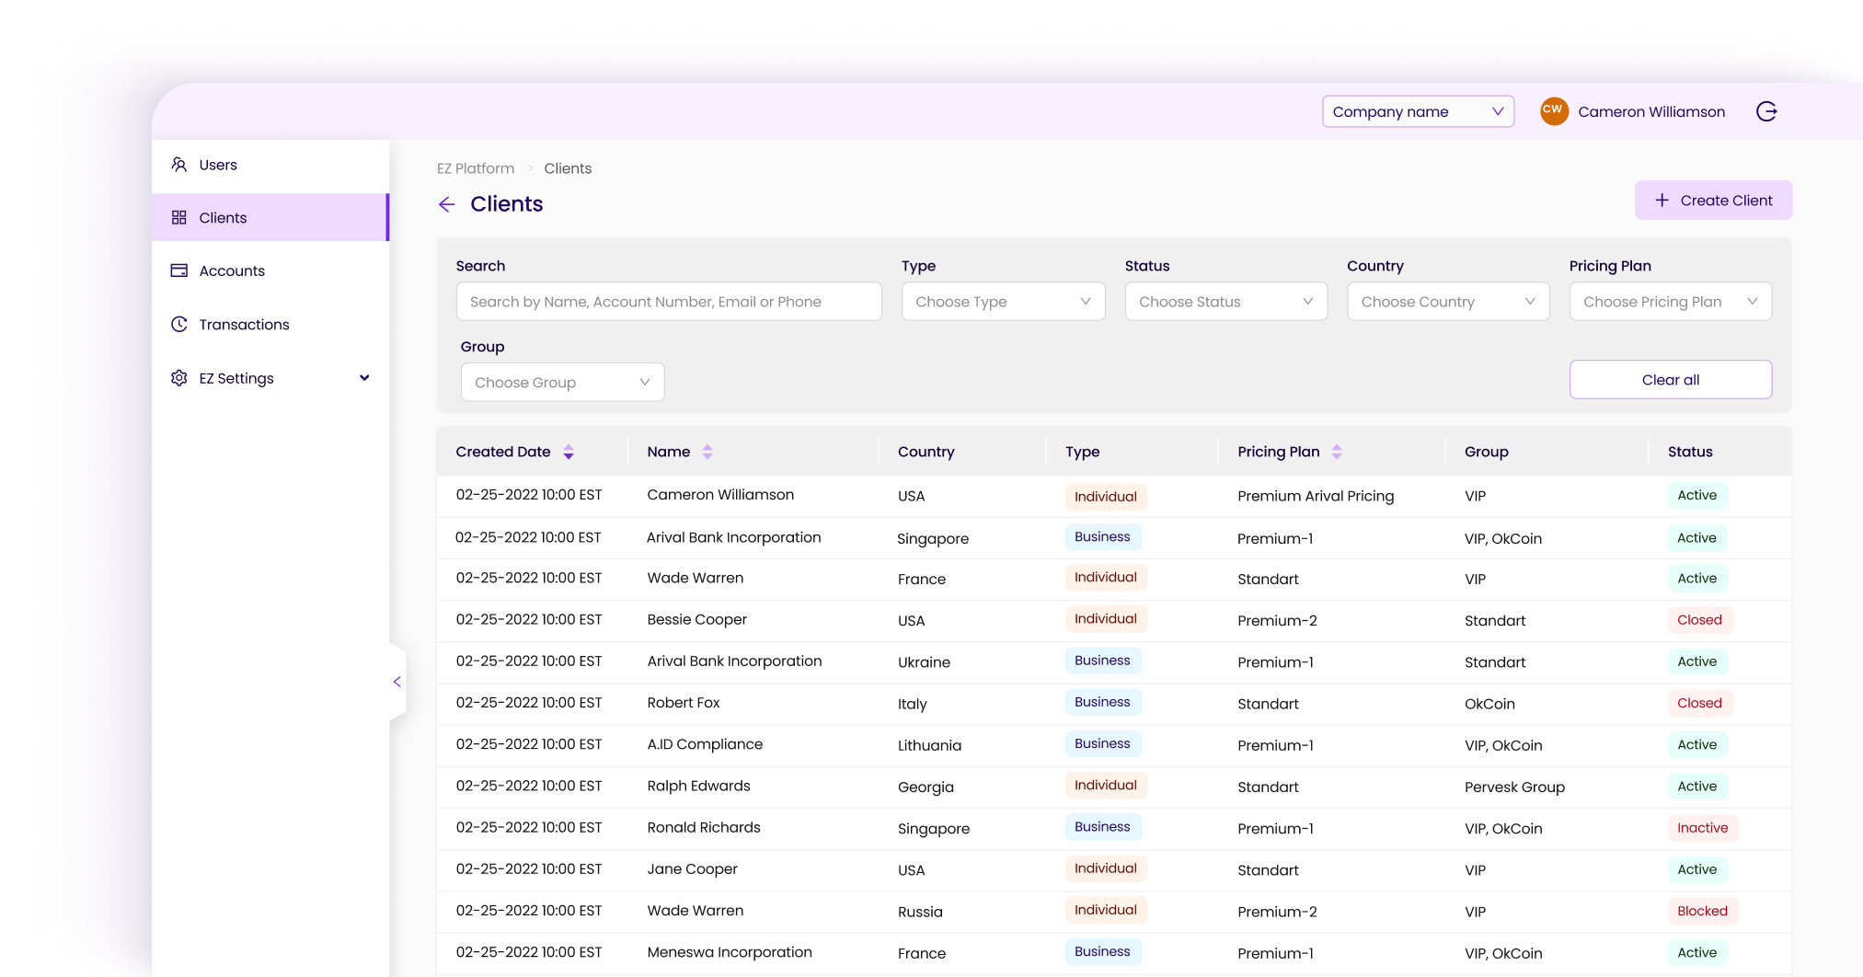
Task: Collapse the sidebar using the chevron handle
Action: pos(397,682)
